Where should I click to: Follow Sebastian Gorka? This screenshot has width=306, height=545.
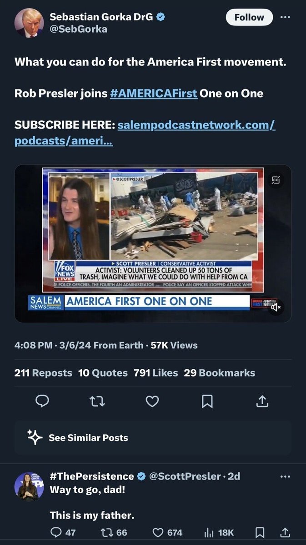click(x=249, y=18)
